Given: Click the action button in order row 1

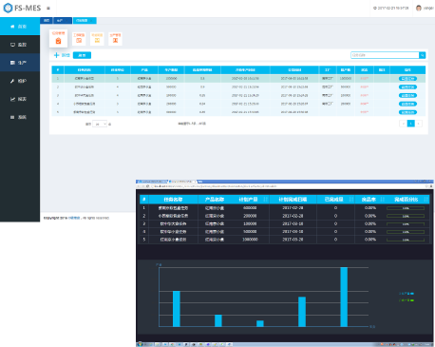Looking at the screenshot, I should pos(407,79).
